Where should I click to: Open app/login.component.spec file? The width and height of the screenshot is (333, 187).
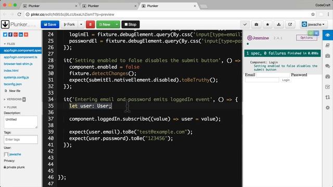coord(21,50)
